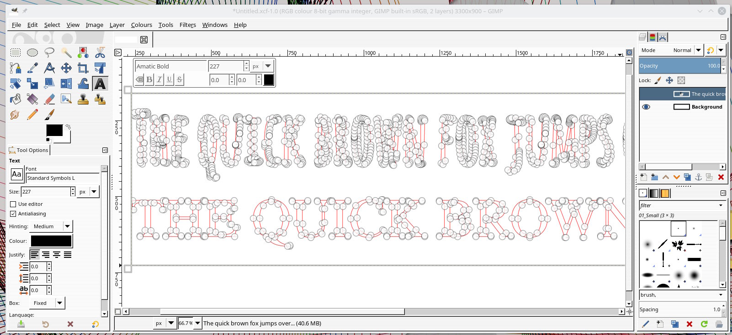Click the Aa font chooser button
Viewport: 732px width, 335px height.
pyautogui.click(x=16, y=174)
